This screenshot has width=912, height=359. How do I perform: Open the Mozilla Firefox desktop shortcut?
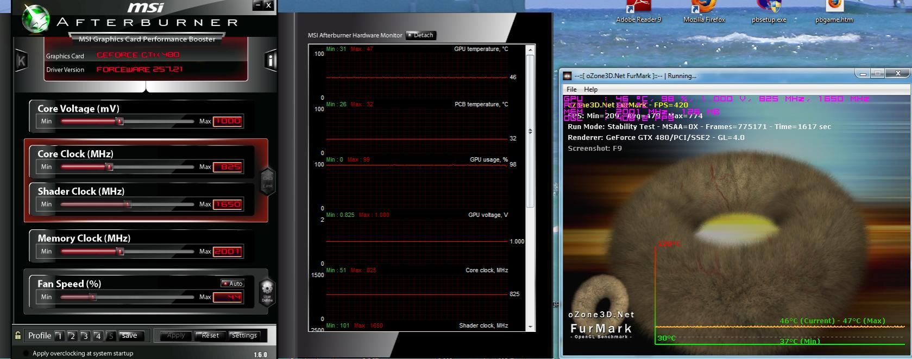(704, 11)
